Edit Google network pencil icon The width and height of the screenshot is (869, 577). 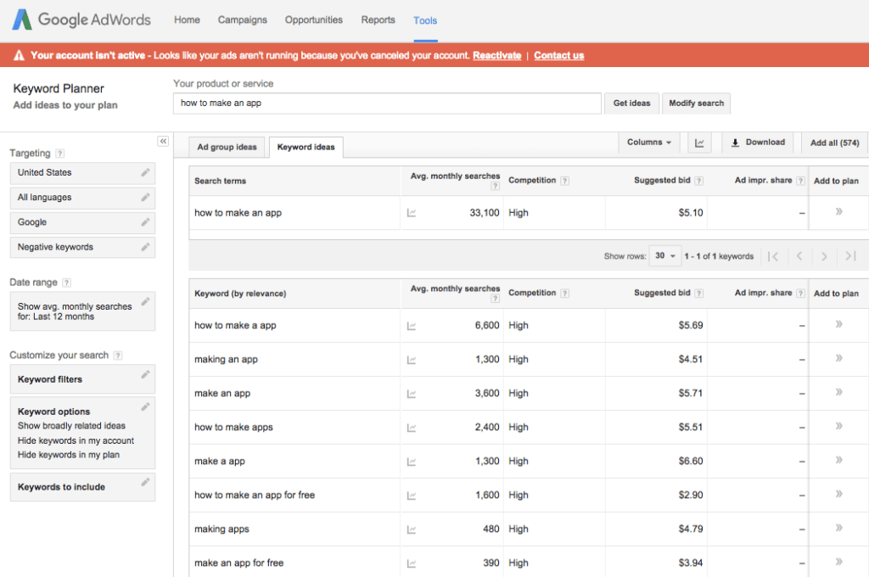pos(145,222)
